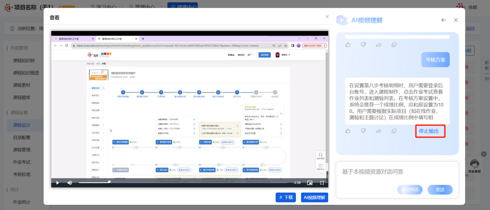Enter fullscreen mode for the video
The height and width of the screenshot is (210, 490).
pos(322,183)
